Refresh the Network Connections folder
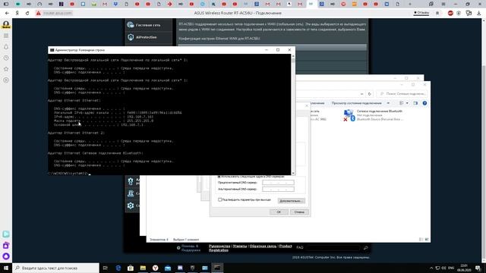This screenshot has height=273, width=486. pos(370,94)
